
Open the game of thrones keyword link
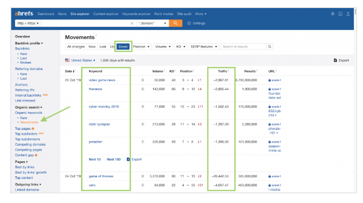click(101, 176)
